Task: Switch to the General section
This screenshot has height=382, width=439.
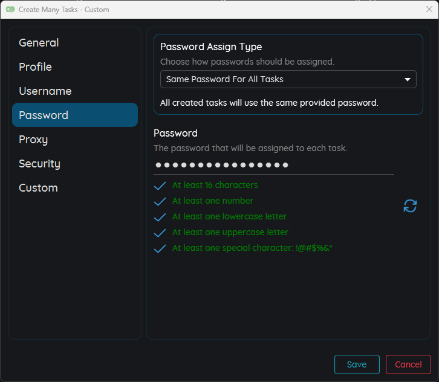Action: (x=39, y=43)
